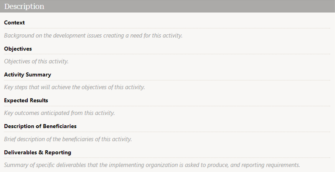Click the Description section title

pos(24,6)
